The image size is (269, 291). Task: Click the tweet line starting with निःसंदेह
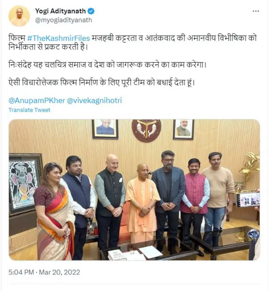tap(108, 65)
